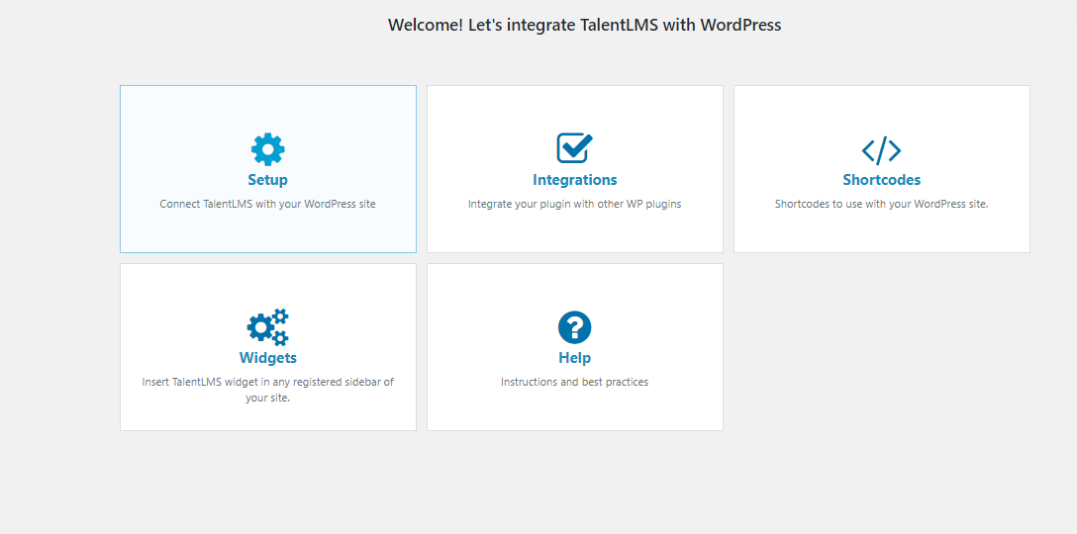Open the Help title link
1077x534 pixels.
click(x=574, y=358)
